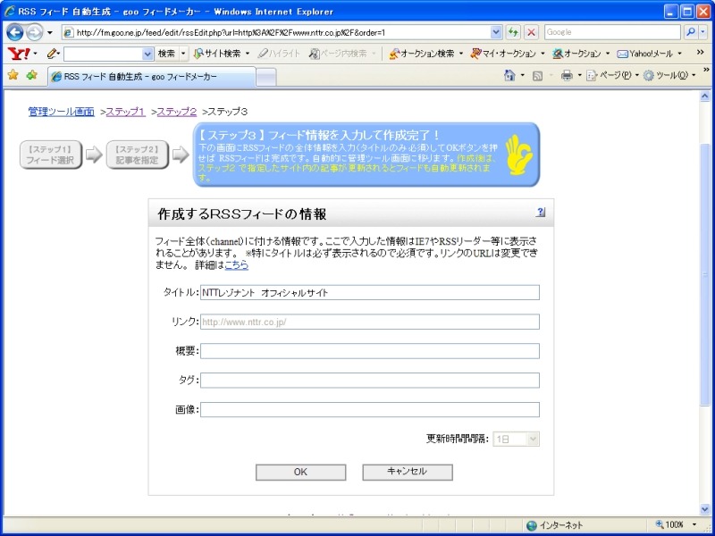This screenshot has width=715, height=536.
Task: Click the 概要 input field
Action: coord(370,351)
